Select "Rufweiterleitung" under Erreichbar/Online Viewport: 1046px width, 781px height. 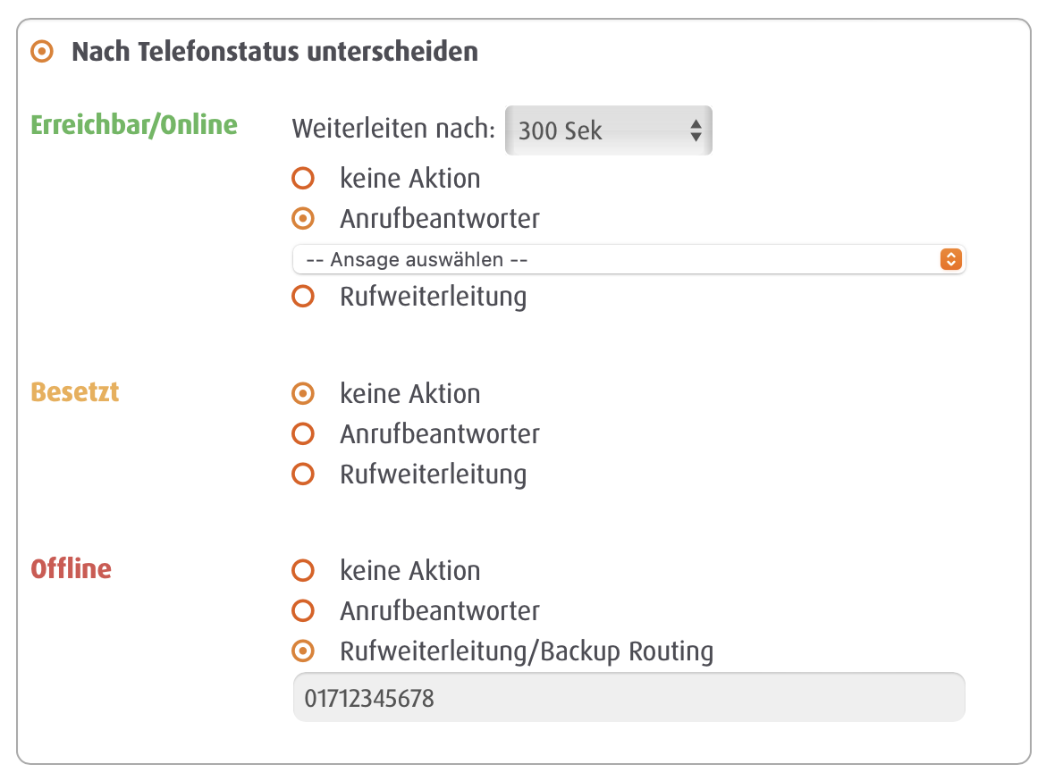(x=304, y=297)
